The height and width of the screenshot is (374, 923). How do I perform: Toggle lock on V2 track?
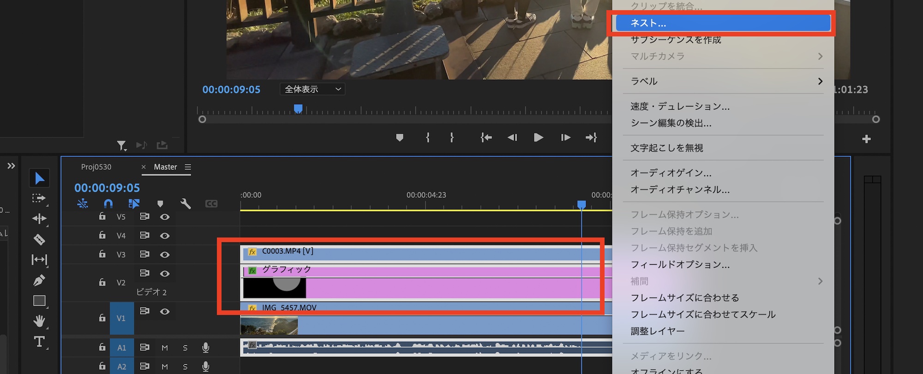click(x=102, y=282)
